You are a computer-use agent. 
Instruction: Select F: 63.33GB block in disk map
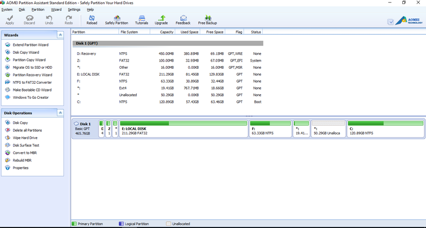point(271,129)
